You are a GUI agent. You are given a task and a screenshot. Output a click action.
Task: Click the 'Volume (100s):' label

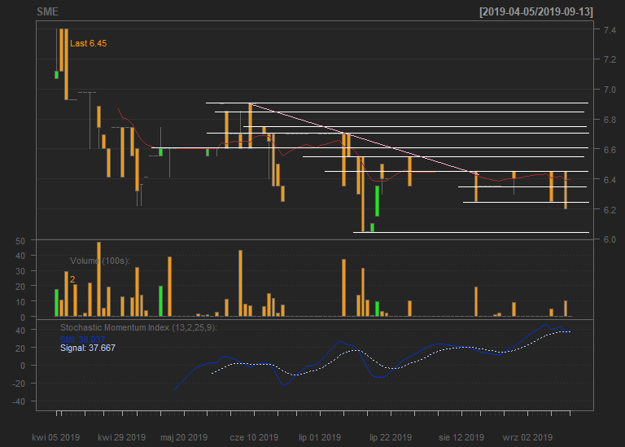click(100, 261)
